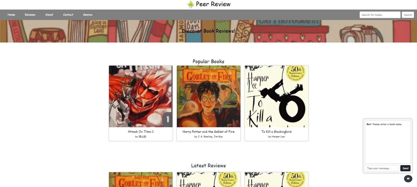This screenshot has width=417, height=187.
Task: Open To Kill a Mockingbird cover
Action: [277, 96]
